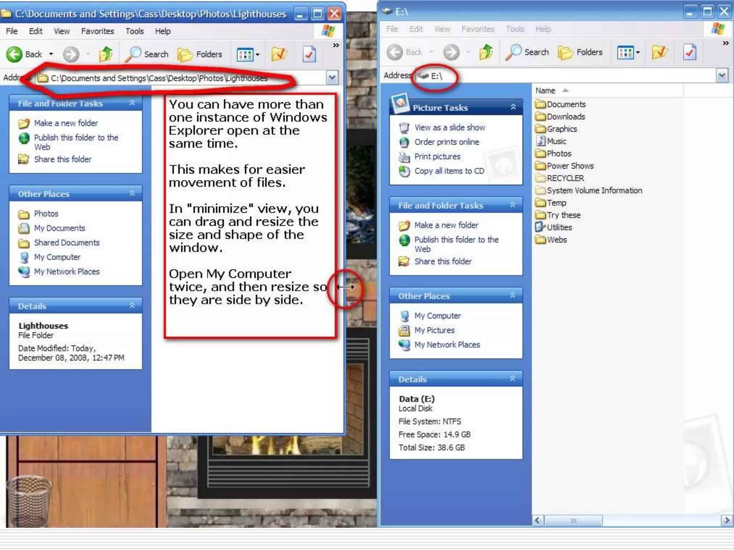Click the Up folder icon in Lighthouses window

[x=106, y=54]
